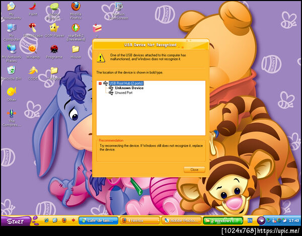Click the clock showing 17:43

(294, 220)
